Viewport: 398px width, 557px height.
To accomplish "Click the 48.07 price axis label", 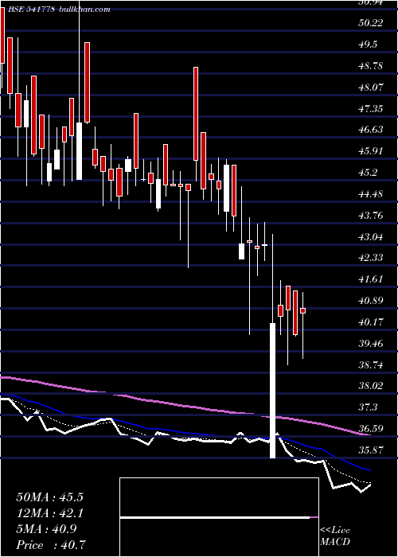I will coord(371,87).
